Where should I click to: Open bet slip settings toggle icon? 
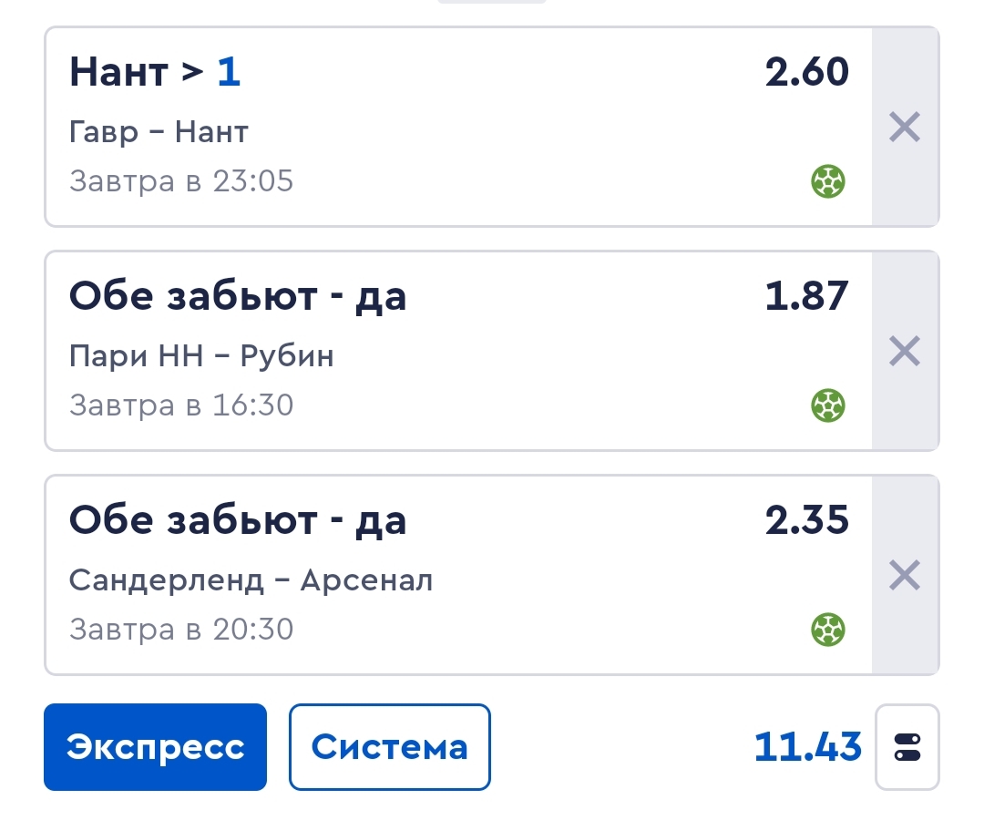click(907, 747)
